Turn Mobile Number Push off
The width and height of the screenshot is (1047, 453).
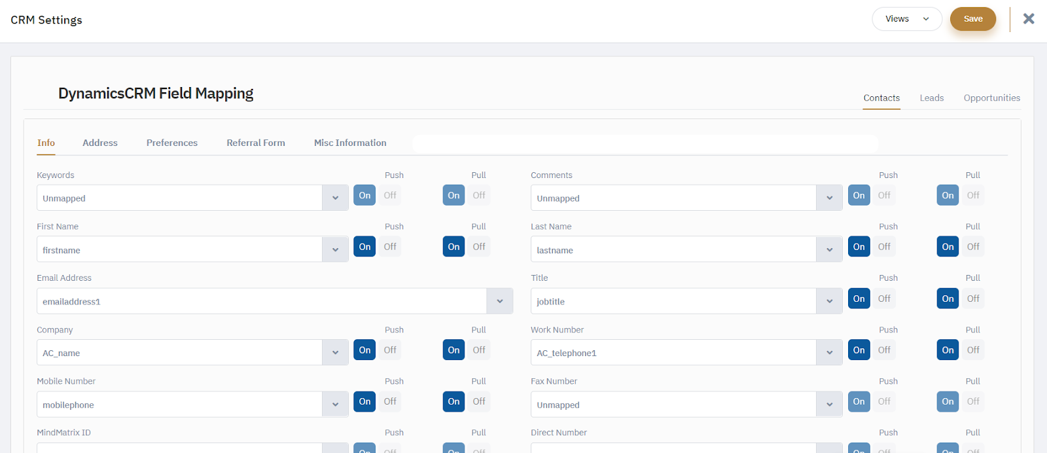[390, 401]
